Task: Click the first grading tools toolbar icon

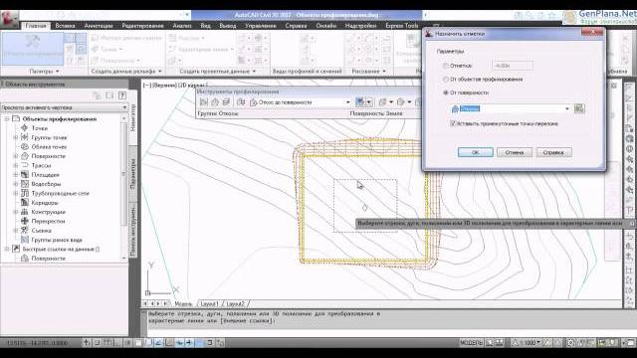Action: pos(204,102)
